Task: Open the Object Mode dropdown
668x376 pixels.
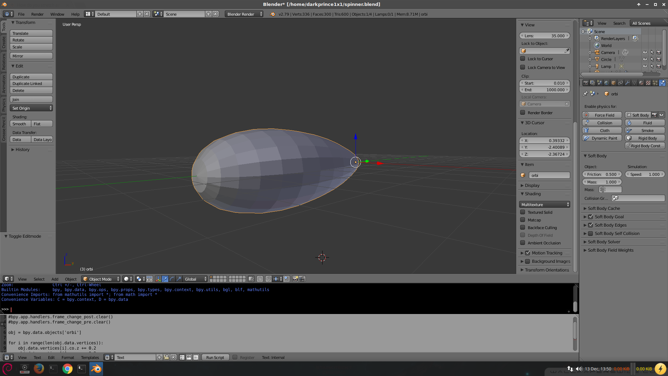Action: [x=101, y=279]
